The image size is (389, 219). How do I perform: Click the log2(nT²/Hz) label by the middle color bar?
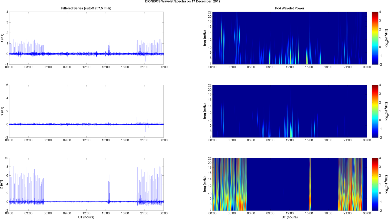coord(387,111)
